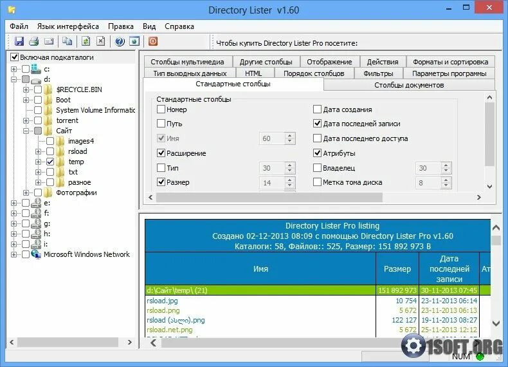
Task: Uncheck the Атрибуты checkbox
Action: coord(317,153)
